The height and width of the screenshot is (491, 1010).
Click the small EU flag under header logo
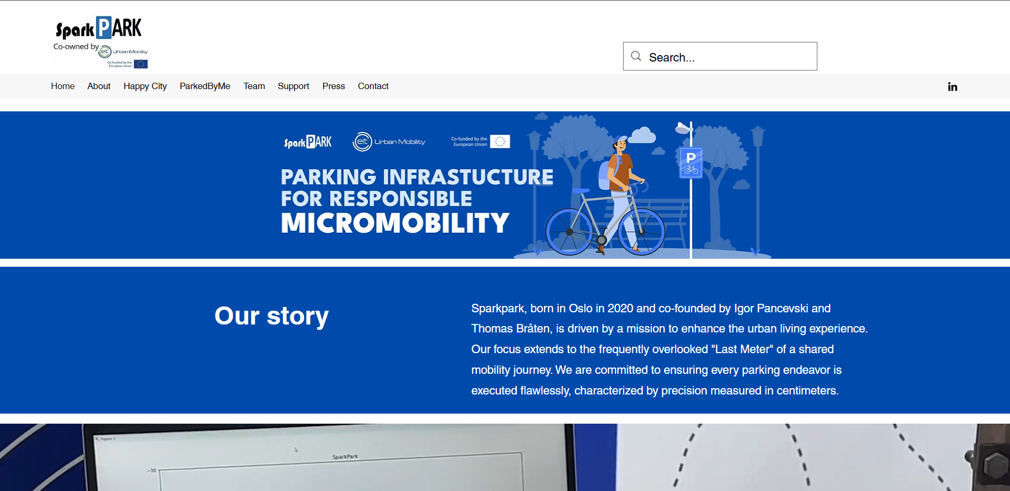(x=141, y=64)
